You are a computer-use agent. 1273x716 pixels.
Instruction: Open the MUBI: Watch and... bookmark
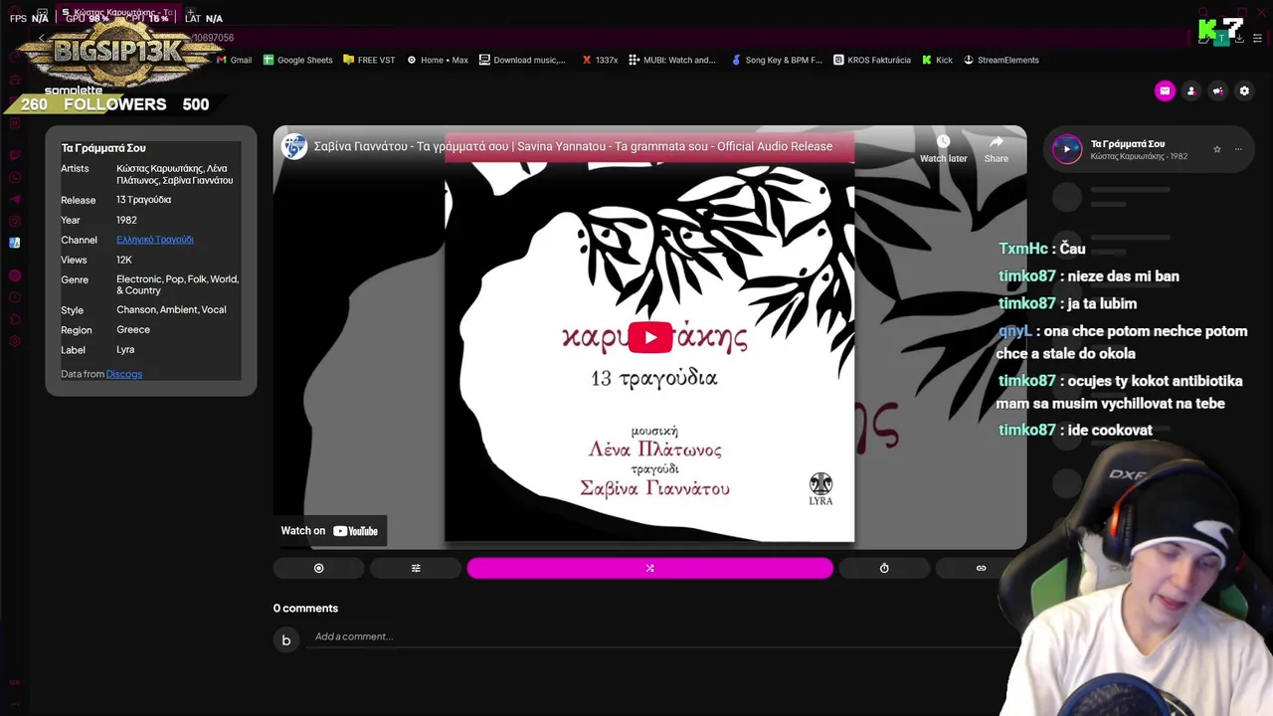click(x=672, y=60)
